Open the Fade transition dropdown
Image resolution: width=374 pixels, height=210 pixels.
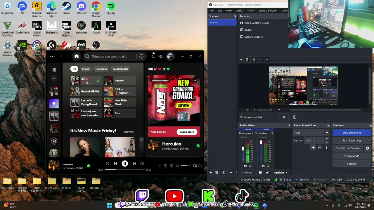coord(311,133)
